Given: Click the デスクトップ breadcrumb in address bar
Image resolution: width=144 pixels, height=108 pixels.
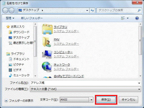Looking at the screenshot, I should pyautogui.click(x=31, y=10).
